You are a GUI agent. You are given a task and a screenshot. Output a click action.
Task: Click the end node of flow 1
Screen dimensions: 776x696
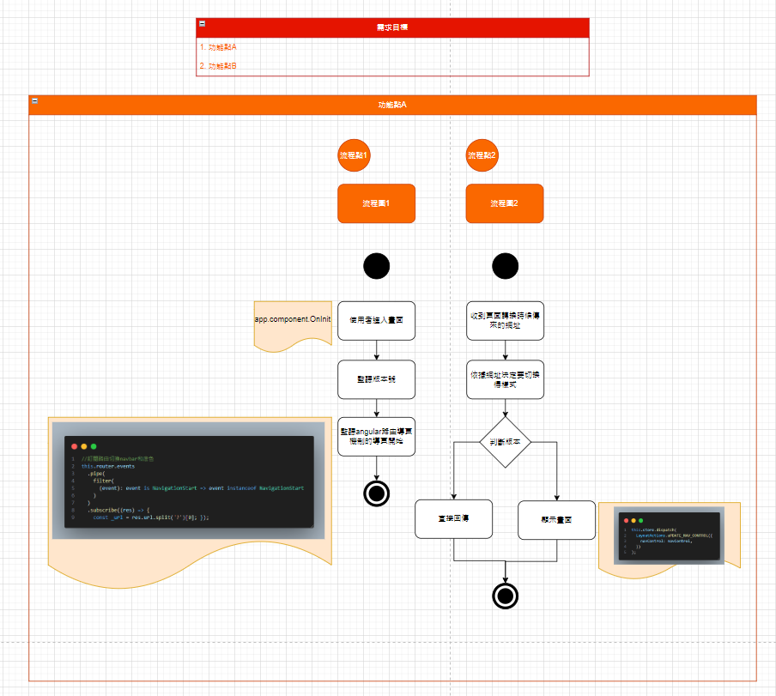coord(377,493)
